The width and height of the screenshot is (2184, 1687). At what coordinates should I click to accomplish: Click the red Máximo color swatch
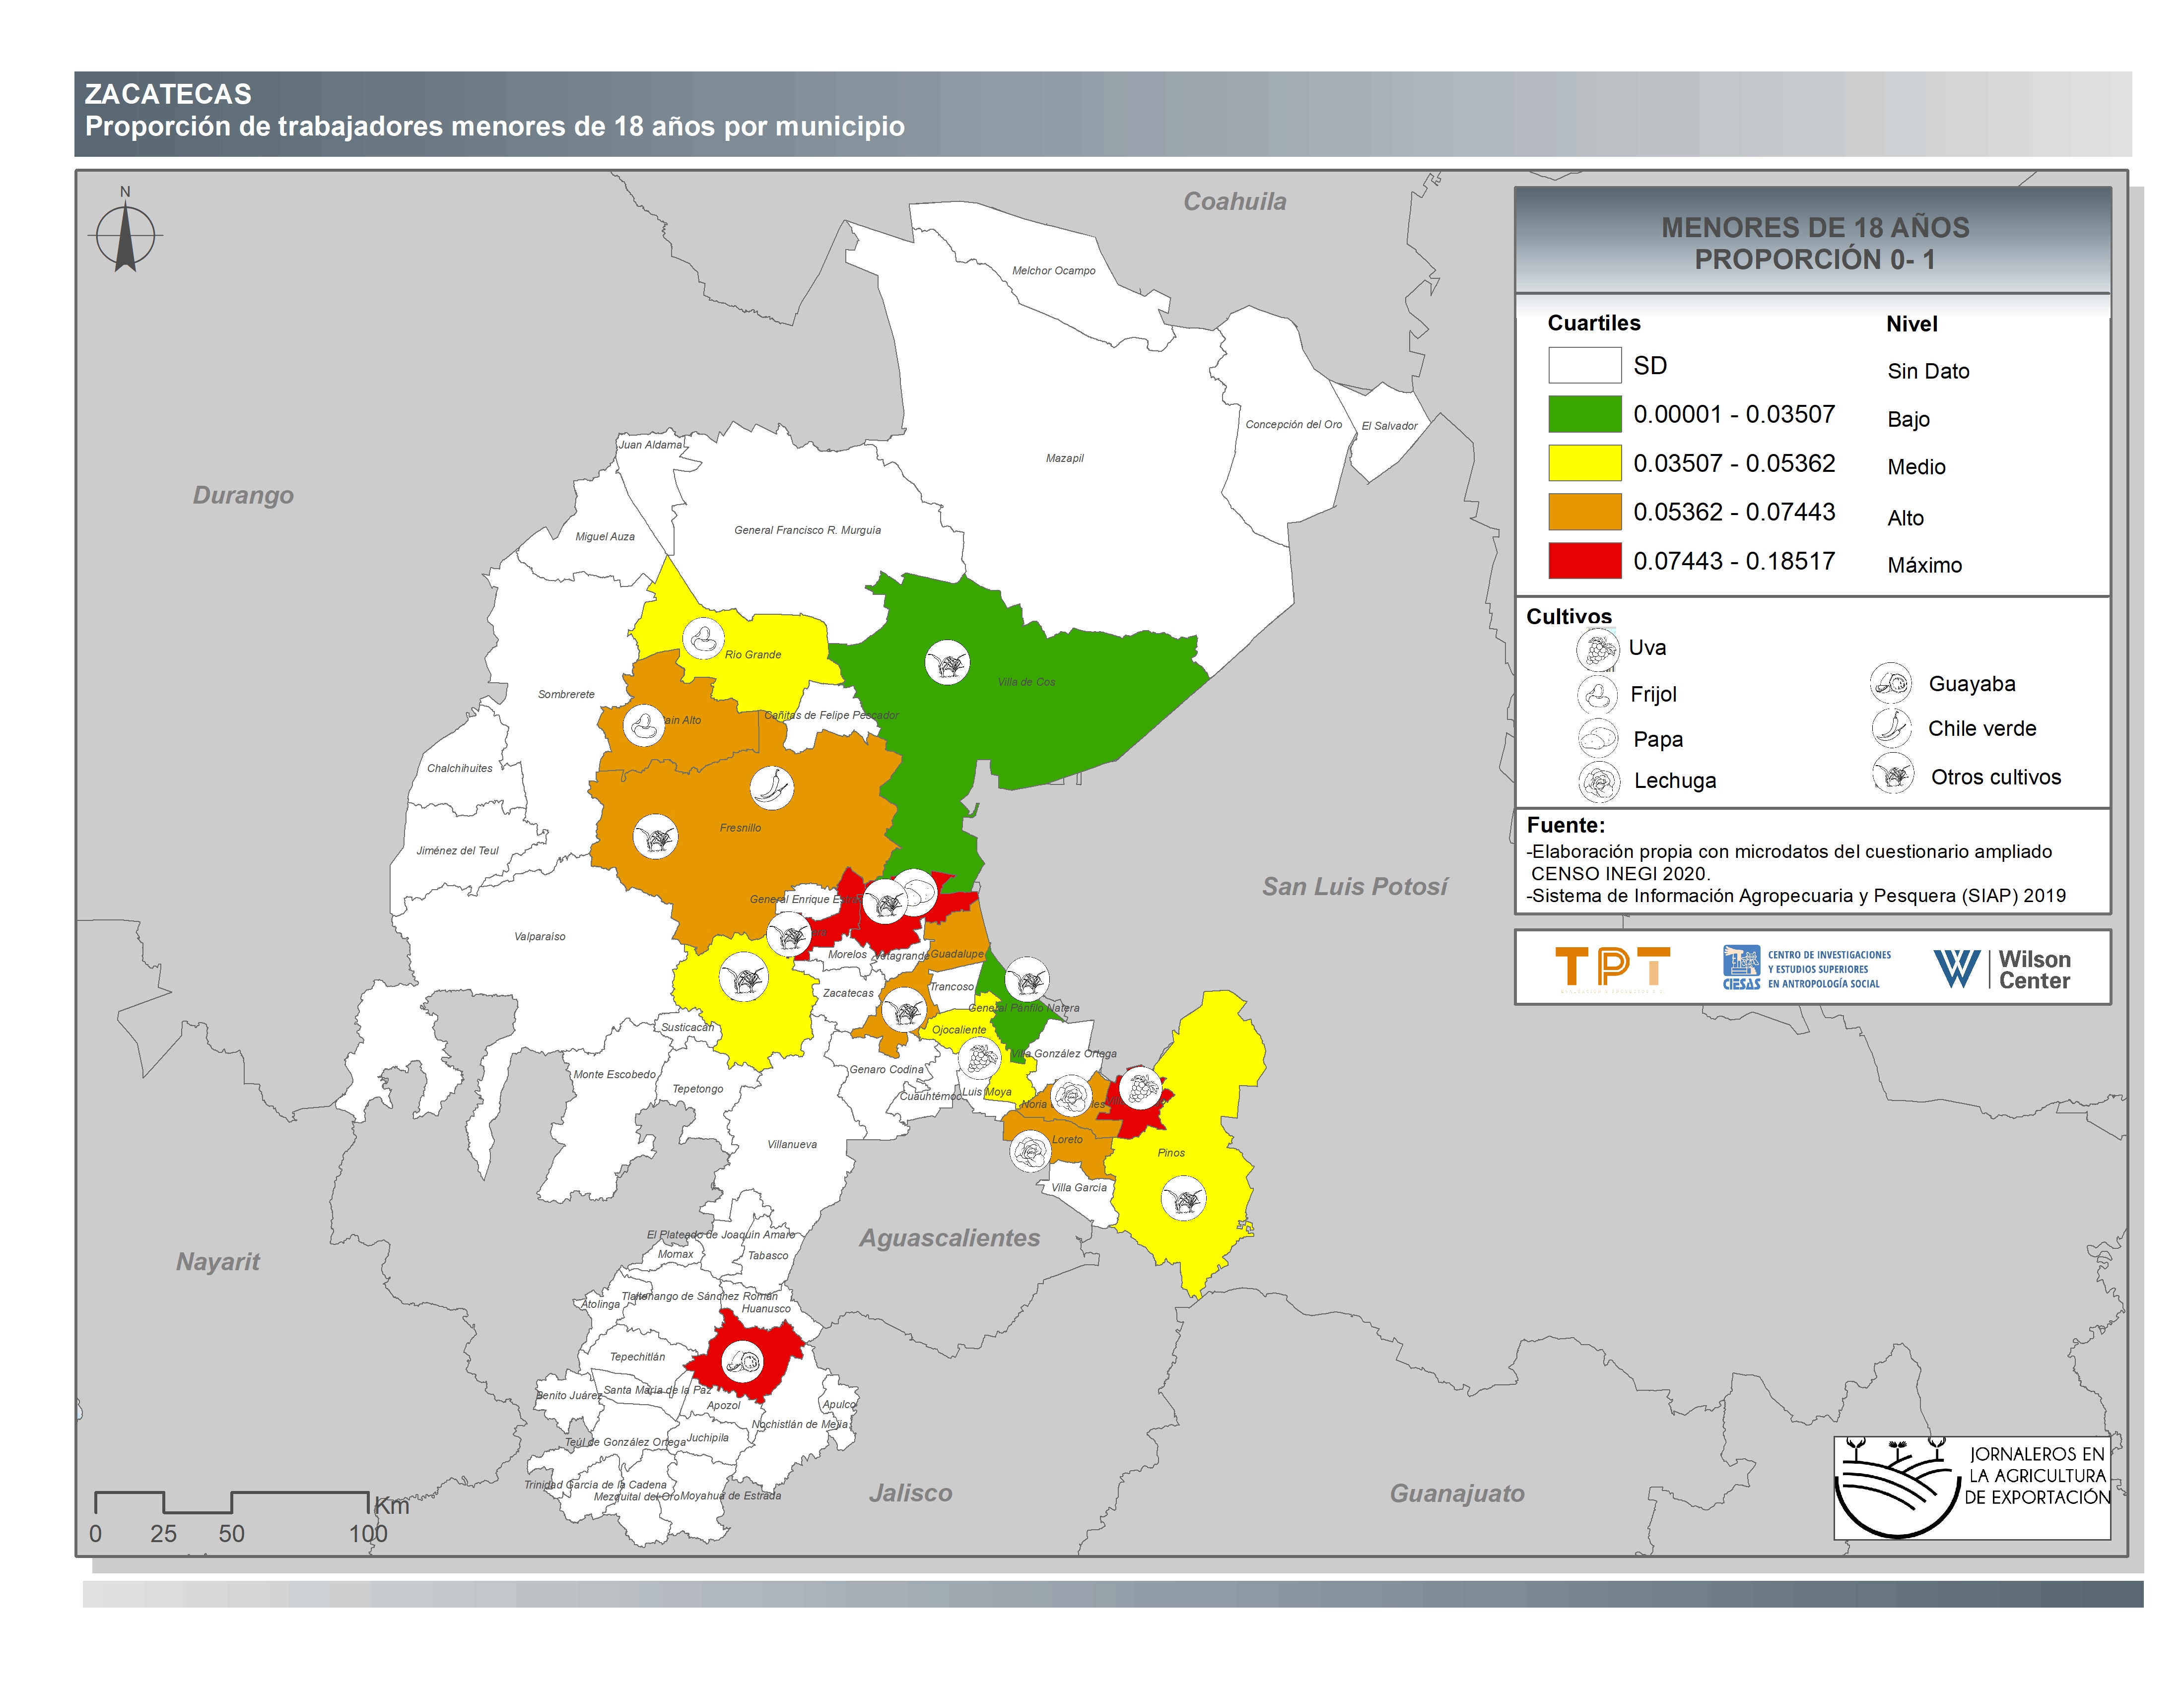pos(1584,561)
